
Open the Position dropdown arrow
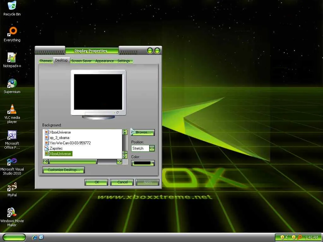(152, 148)
